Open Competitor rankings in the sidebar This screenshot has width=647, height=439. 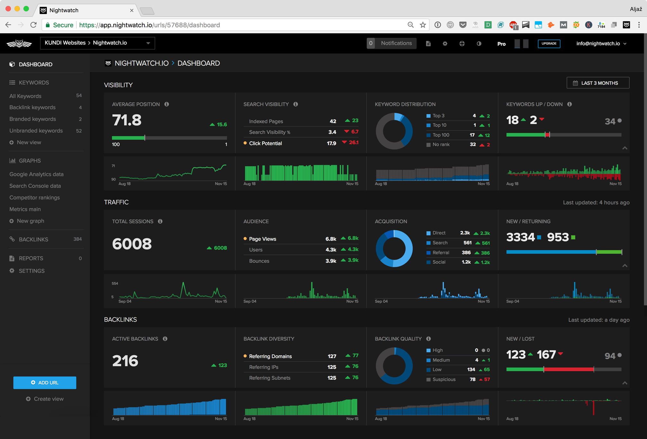pos(34,198)
